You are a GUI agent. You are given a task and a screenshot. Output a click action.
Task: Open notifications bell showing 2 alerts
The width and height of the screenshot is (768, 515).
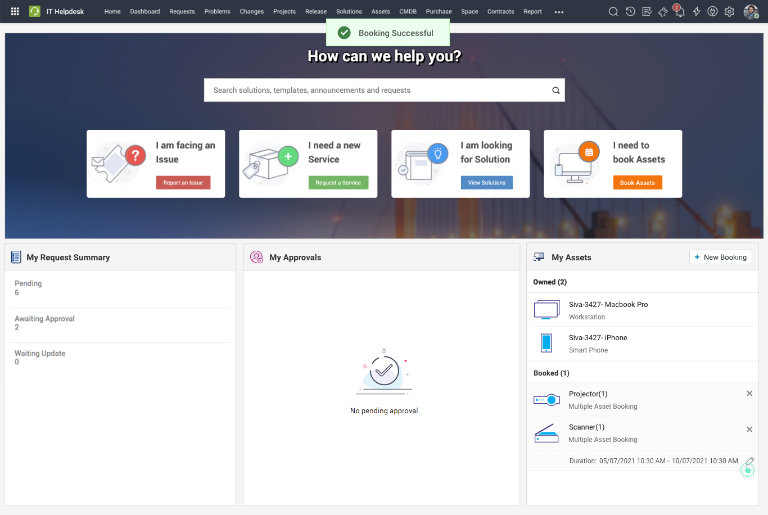[x=679, y=11]
